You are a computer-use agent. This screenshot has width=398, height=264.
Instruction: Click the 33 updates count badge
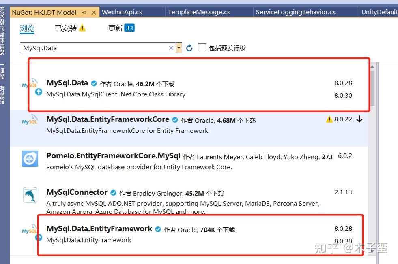point(129,28)
